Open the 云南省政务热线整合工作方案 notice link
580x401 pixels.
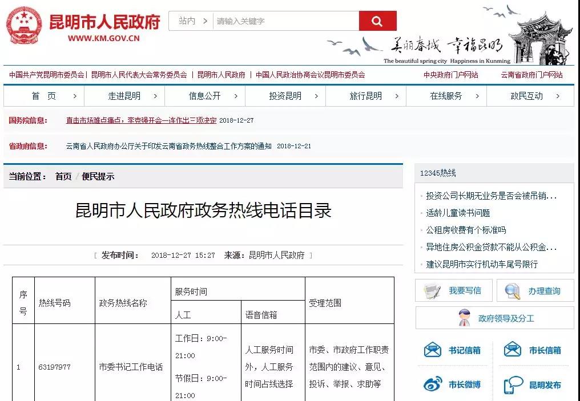pyautogui.click(x=159, y=145)
